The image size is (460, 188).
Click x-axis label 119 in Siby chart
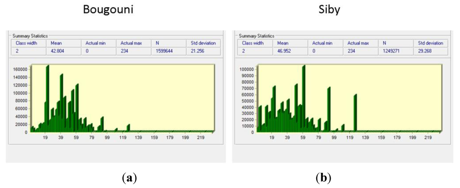(x=349, y=137)
